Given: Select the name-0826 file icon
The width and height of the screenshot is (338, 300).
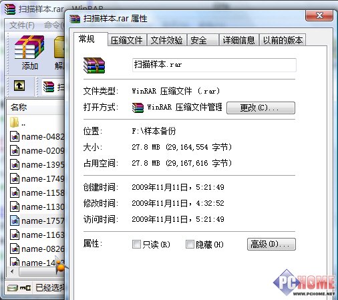Looking at the screenshot, I should [x=15, y=249].
